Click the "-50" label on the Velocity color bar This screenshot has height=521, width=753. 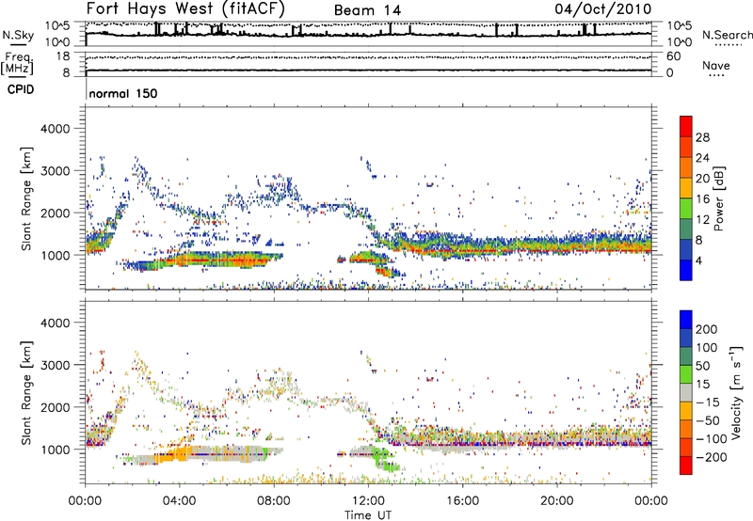708,420
